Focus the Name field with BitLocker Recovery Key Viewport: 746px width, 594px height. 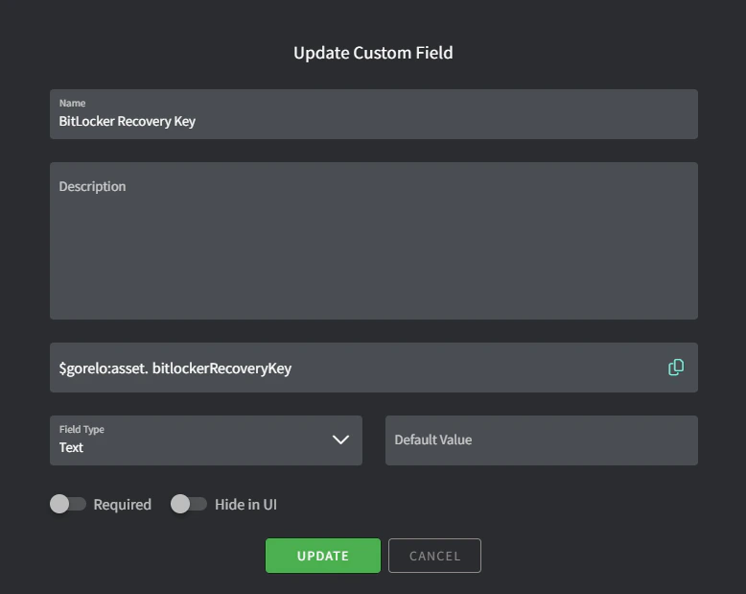pos(374,114)
